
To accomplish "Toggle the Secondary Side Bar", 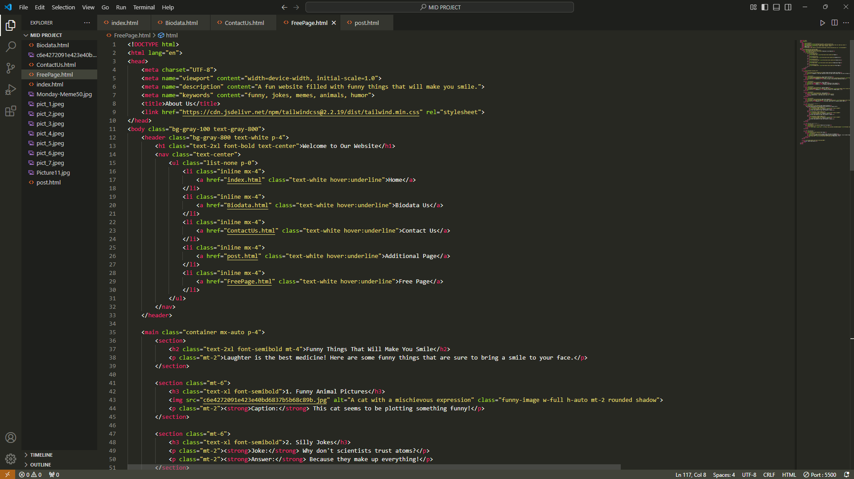I will click(x=788, y=7).
